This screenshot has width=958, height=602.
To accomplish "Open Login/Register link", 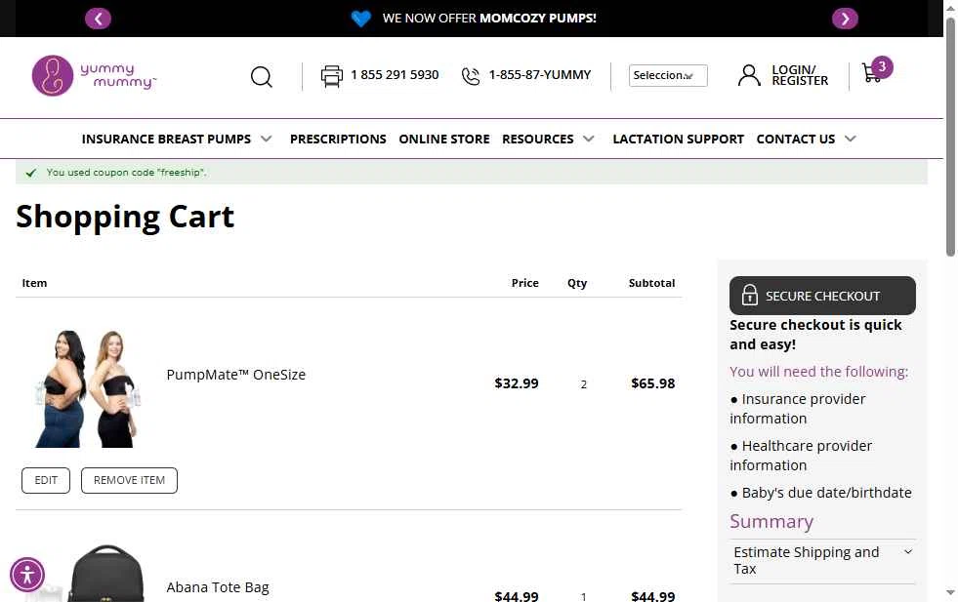I will [x=800, y=75].
